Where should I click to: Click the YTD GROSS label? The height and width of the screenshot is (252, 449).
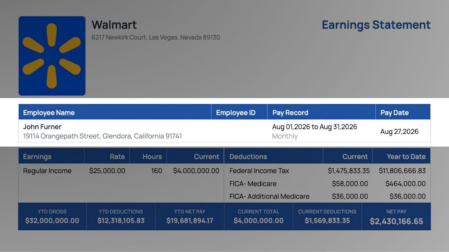[x=52, y=212]
